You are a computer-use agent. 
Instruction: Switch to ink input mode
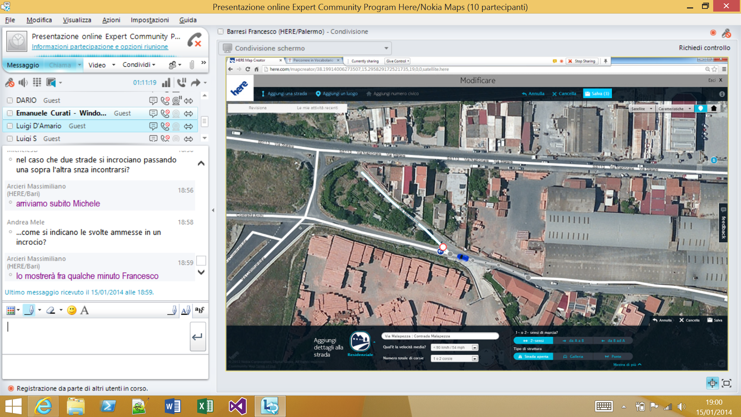(x=173, y=310)
